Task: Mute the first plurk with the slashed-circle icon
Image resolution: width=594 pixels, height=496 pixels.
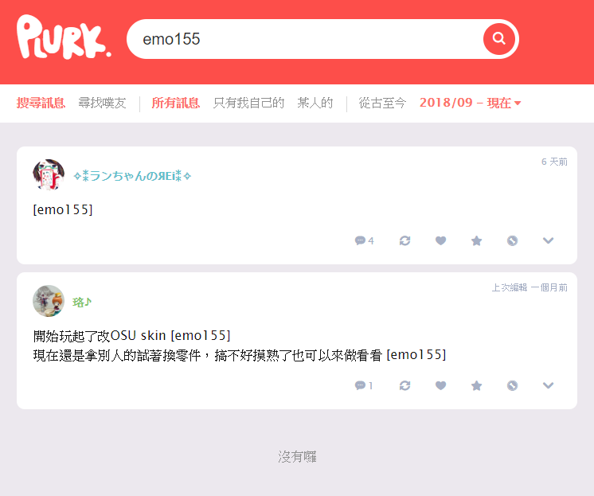Action: 512,240
